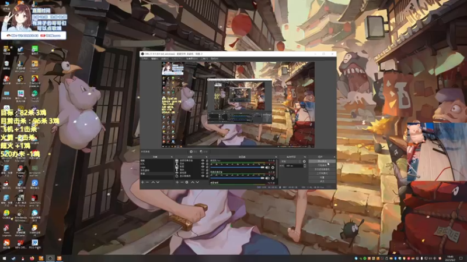The width and height of the screenshot is (467, 262).
Task: Enable Studio Mode in Controls panel
Action: (322, 173)
